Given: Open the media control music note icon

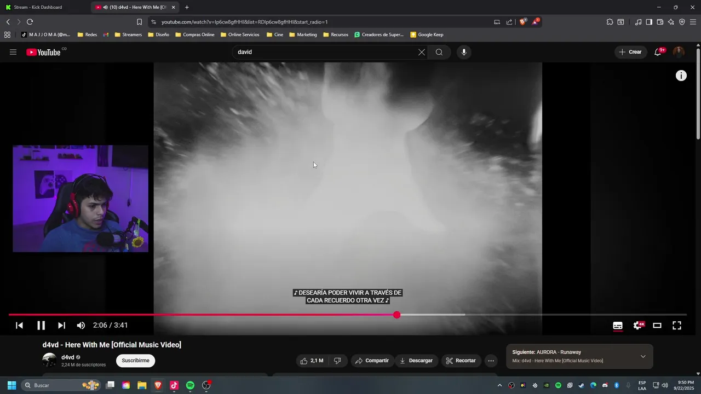Looking at the screenshot, I should (638, 22).
